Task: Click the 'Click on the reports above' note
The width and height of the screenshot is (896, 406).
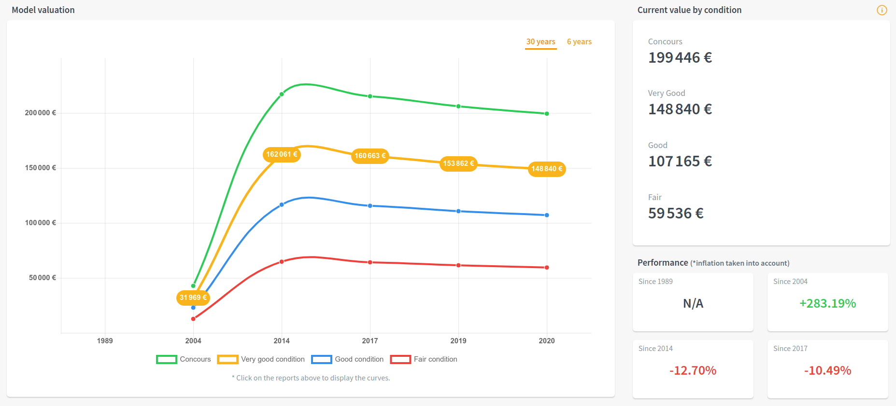Action: (311, 378)
